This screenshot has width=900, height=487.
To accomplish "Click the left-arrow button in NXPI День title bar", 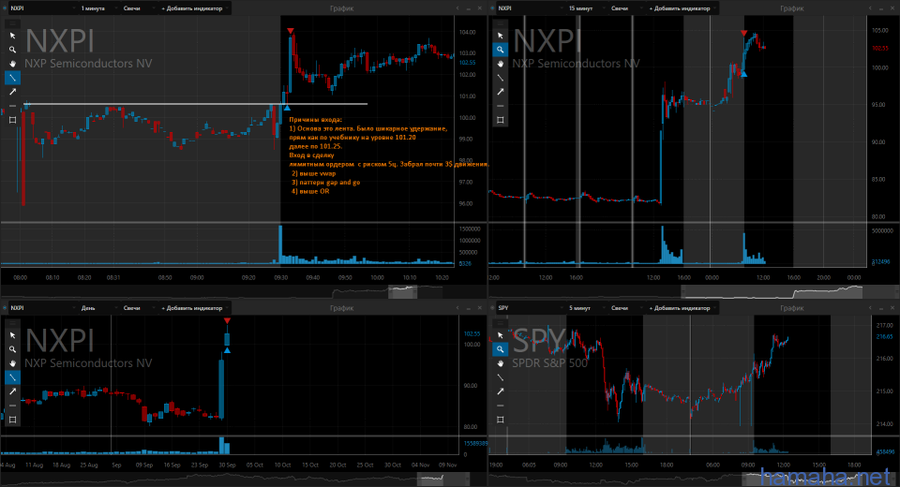I will point(457,308).
